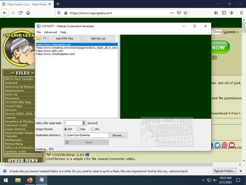Select https://www.majorgeeks.com list entry
246x185 pixels.
pyautogui.click(x=77, y=44)
